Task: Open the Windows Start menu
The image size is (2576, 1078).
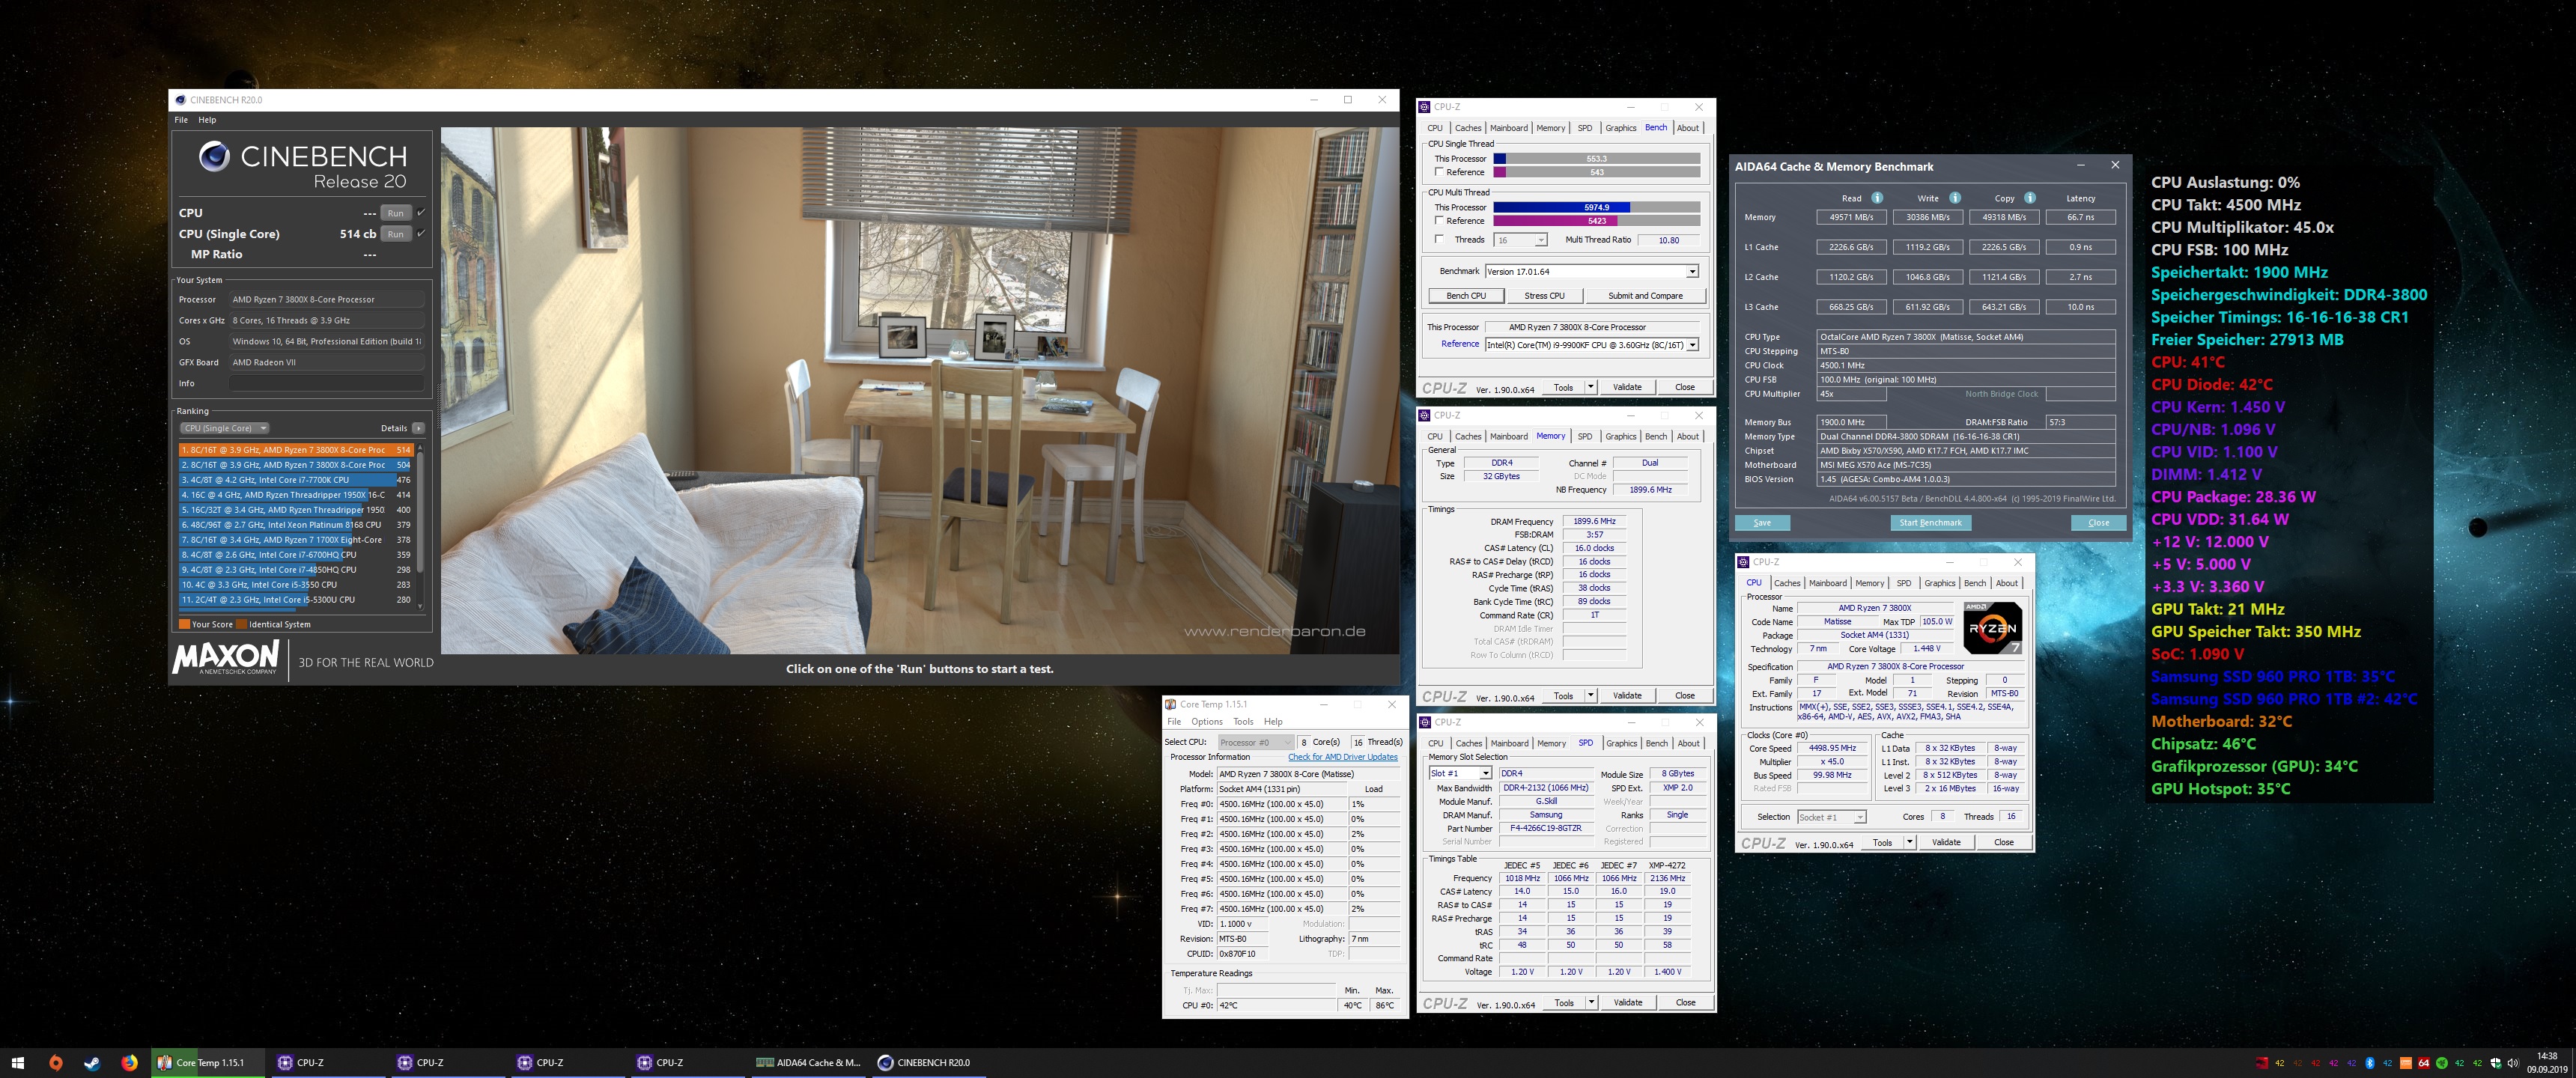Action: click(17, 1063)
